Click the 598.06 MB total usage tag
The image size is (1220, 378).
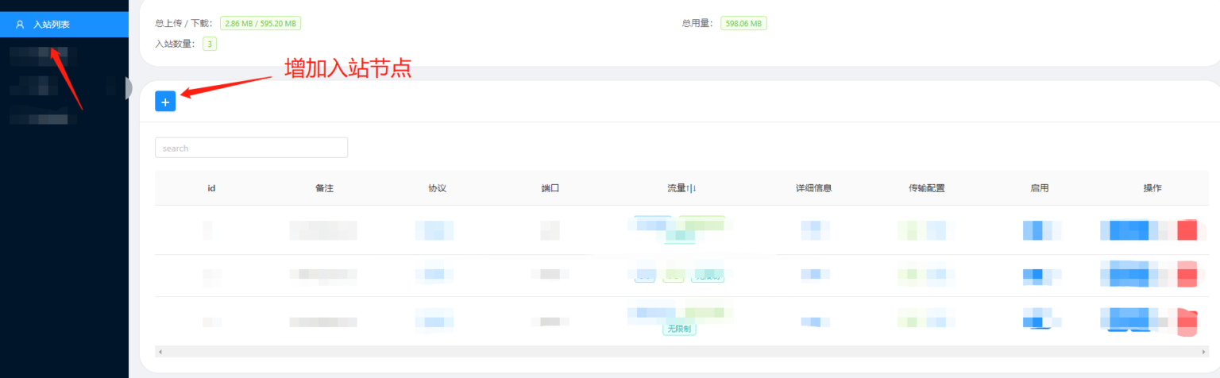point(743,24)
